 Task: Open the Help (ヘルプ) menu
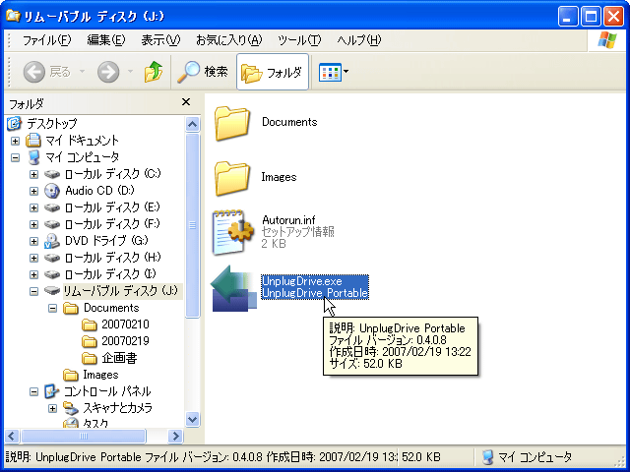coord(357,40)
